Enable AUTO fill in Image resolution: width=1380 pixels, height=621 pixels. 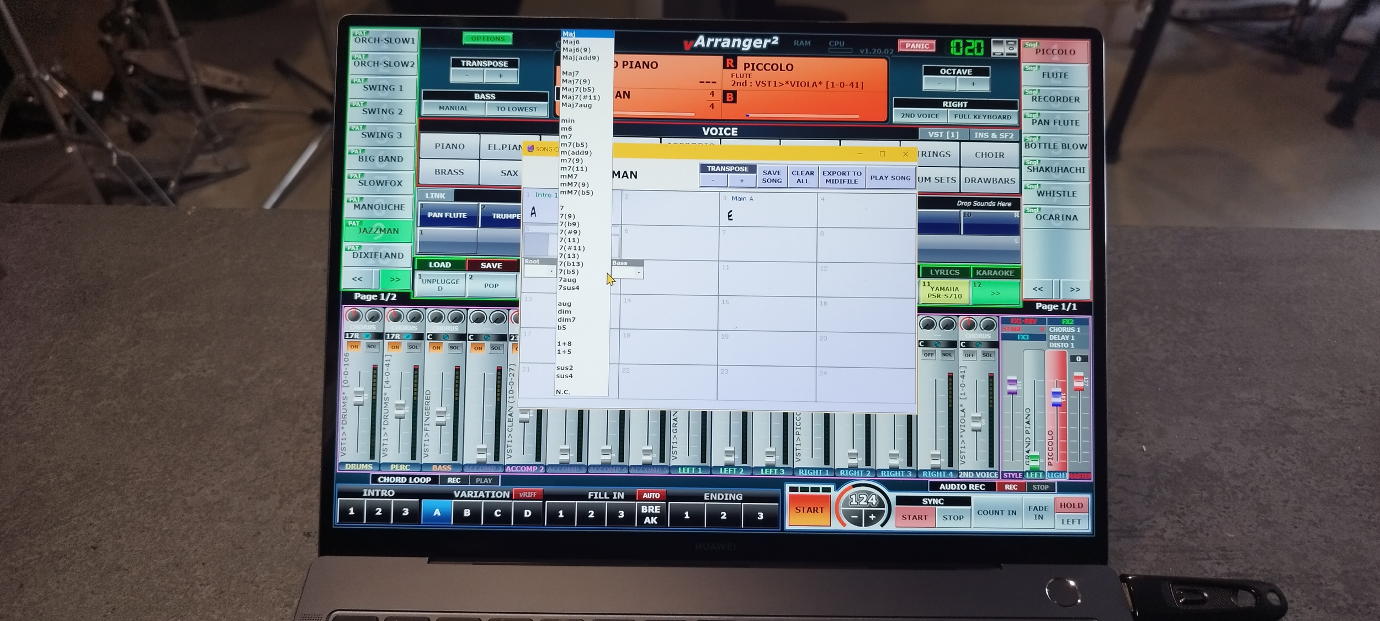[x=651, y=495]
